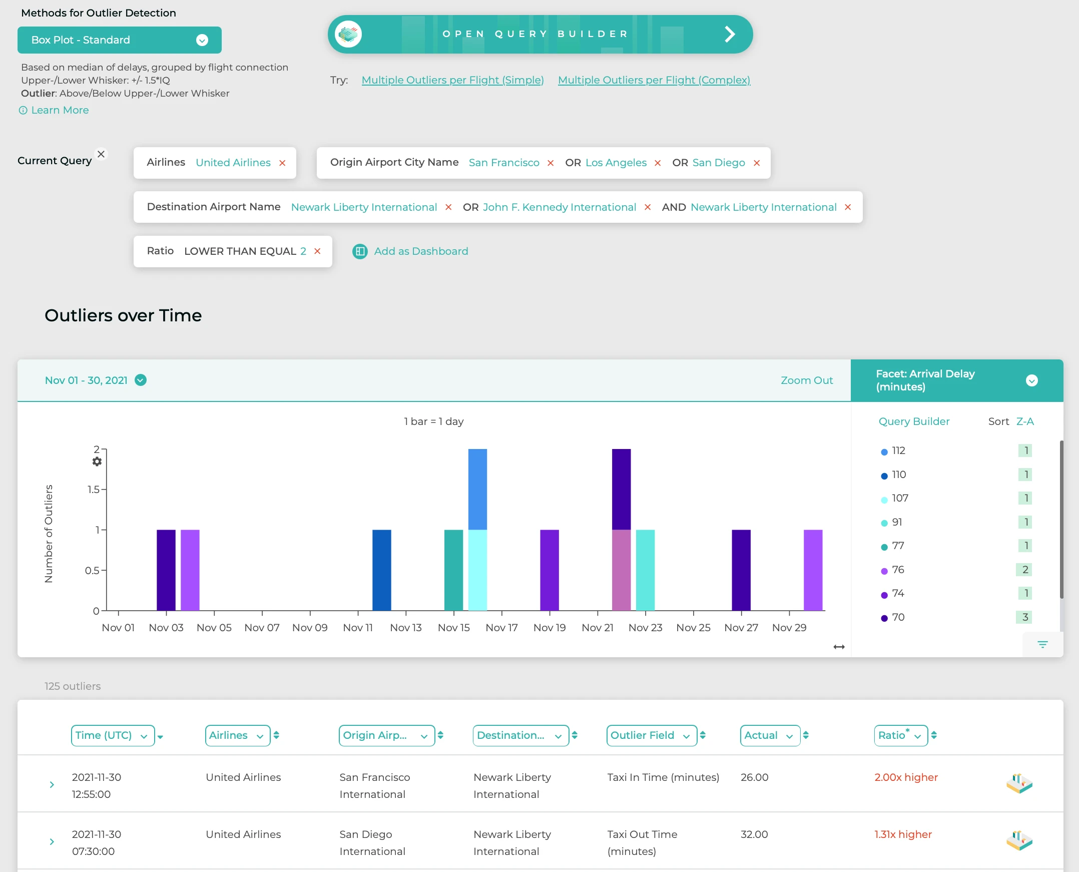
Task: Click the tall blue bar on Nov 16
Action: (x=477, y=489)
